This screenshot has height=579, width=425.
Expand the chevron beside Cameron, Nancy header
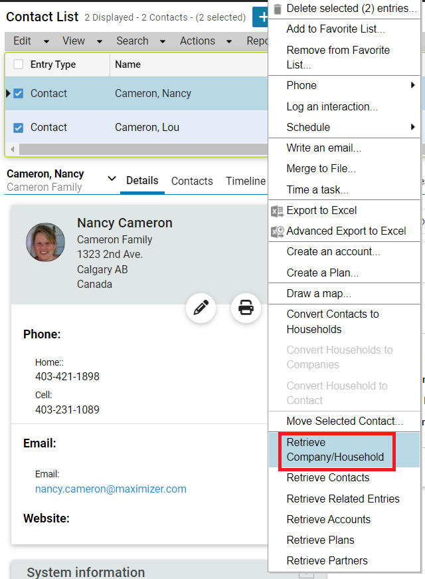point(112,179)
